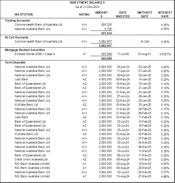Click the 4.40% interest rate
Image resolution: width=175 pixels, height=183 pixels.
click(x=165, y=25)
